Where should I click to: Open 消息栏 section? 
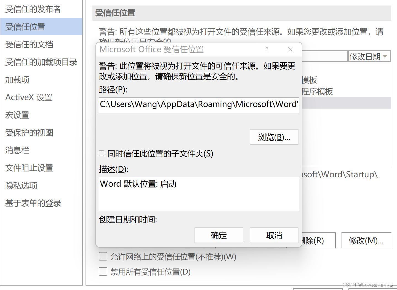(x=41, y=150)
